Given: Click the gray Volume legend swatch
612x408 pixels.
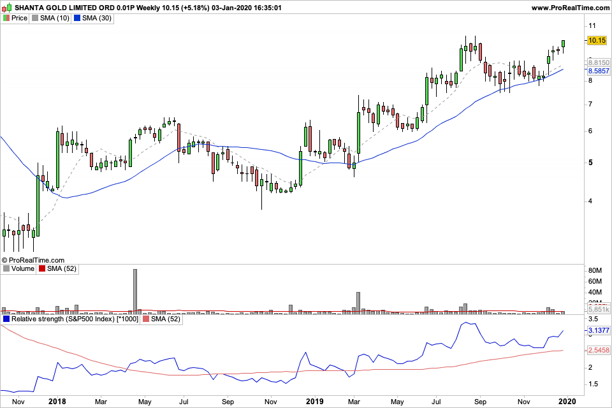Looking at the screenshot, I should 6,268.
